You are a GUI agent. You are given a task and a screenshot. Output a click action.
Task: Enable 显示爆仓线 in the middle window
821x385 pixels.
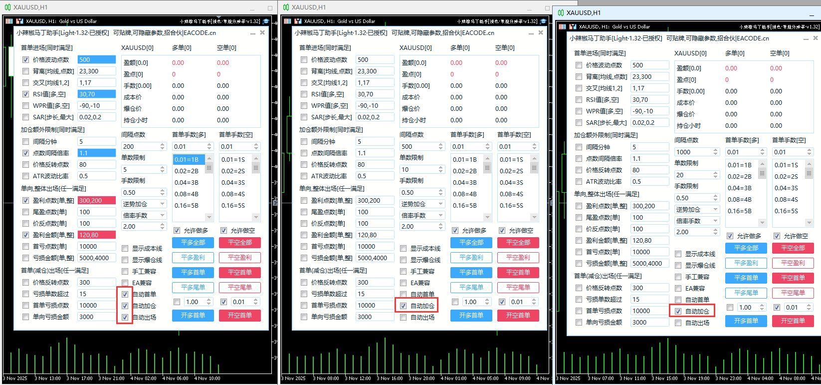pyautogui.click(x=404, y=260)
